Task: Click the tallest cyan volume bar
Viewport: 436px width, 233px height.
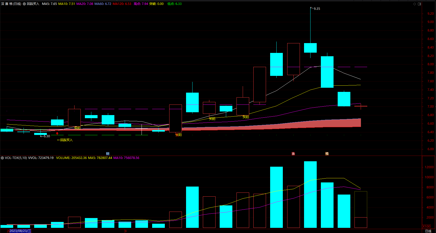Action: (310, 195)
